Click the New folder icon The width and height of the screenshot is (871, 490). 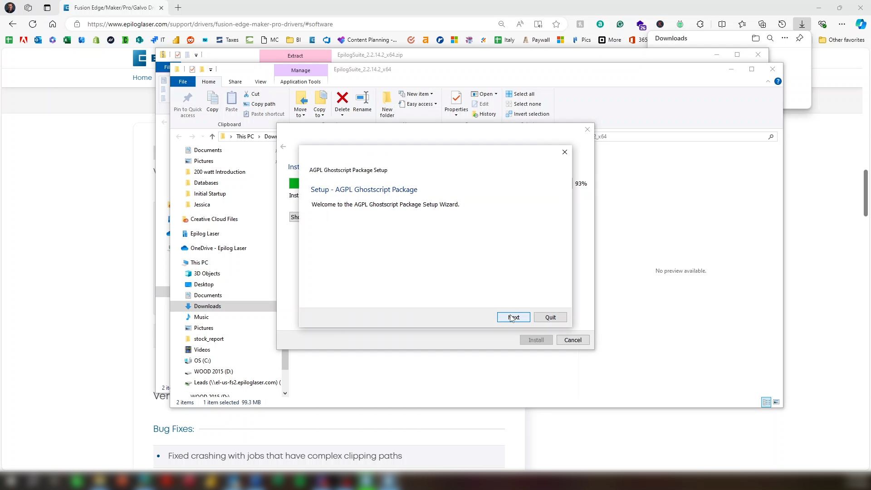(x=387, y=98)
